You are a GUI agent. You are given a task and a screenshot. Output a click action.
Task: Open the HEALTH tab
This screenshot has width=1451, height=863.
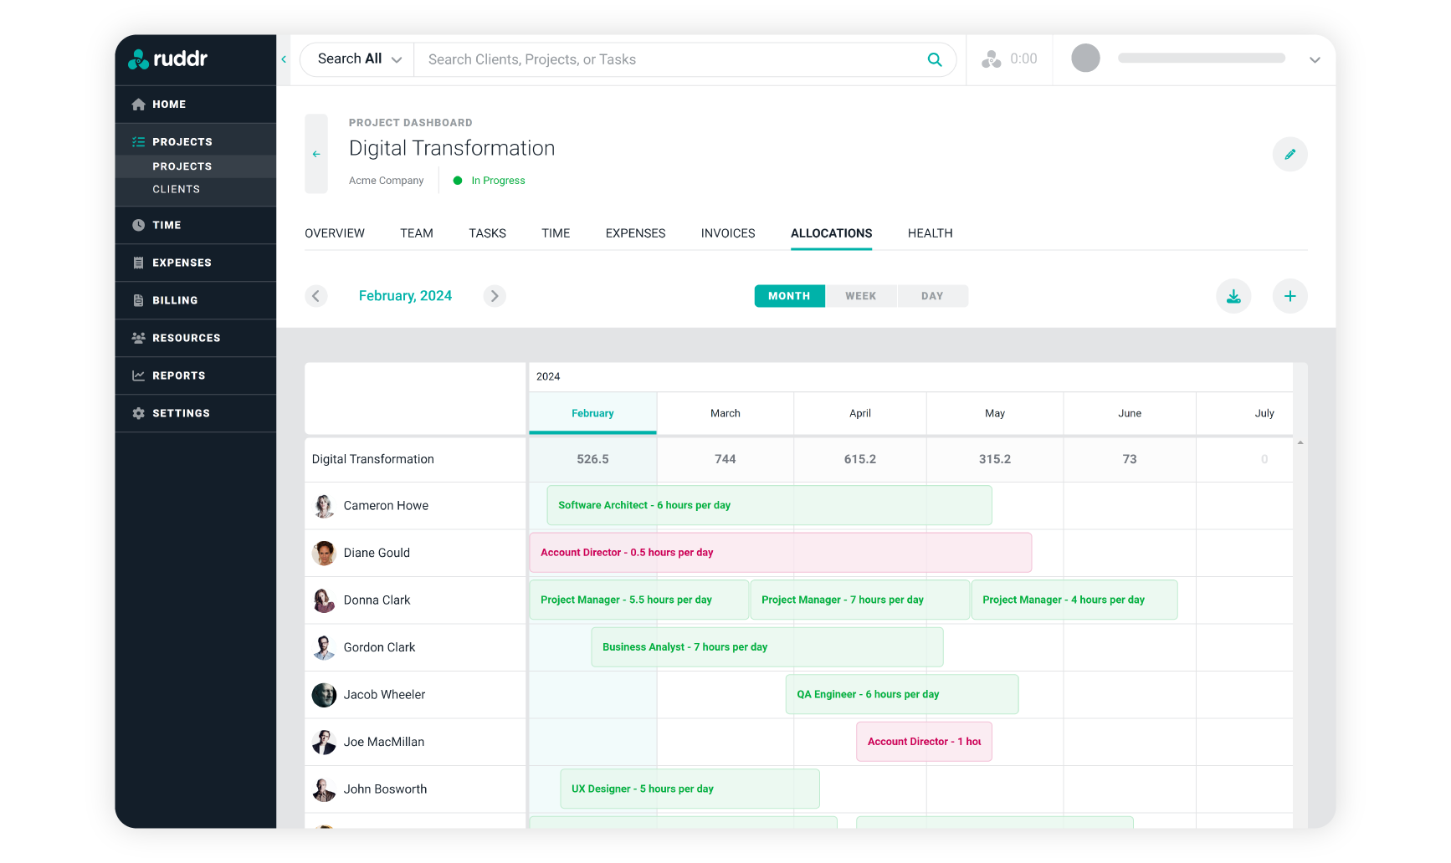(929, 233)
